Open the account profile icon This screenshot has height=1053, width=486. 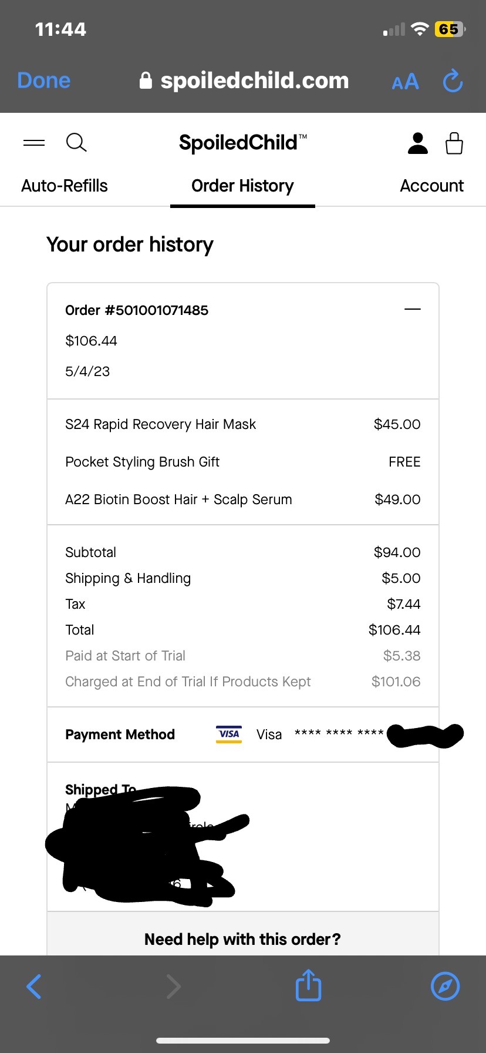point(417,142)
